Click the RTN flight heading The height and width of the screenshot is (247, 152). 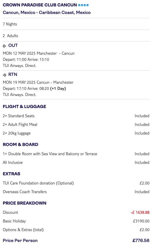(13, 75)
